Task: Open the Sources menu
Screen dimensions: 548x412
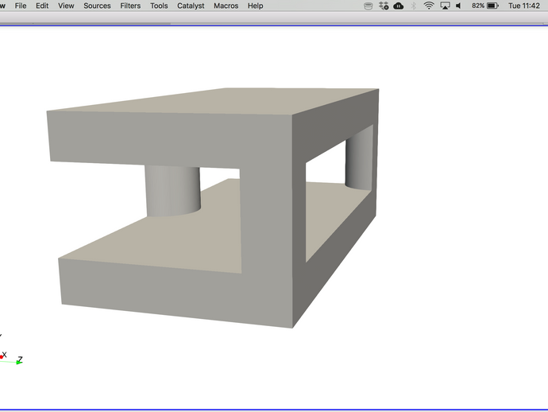Action: [97, 6]
